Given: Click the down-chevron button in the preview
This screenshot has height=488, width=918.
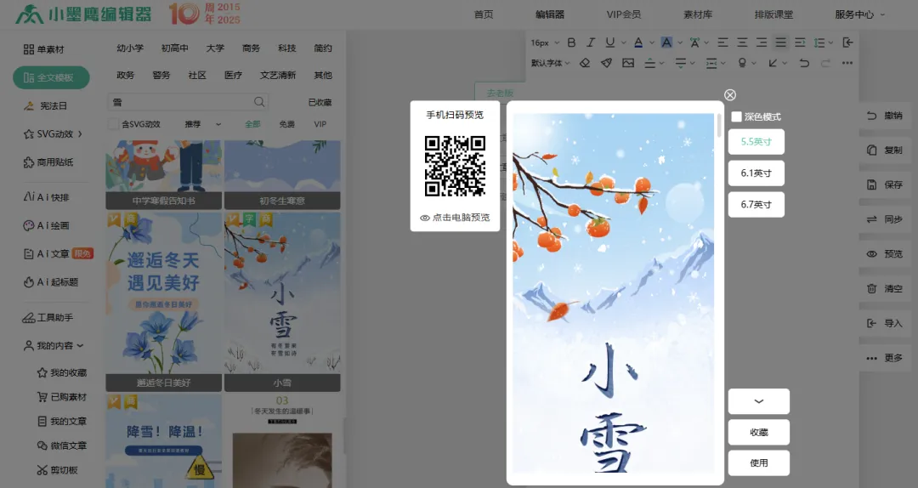Looking at the screenshot, I should (x=759, y=401).
